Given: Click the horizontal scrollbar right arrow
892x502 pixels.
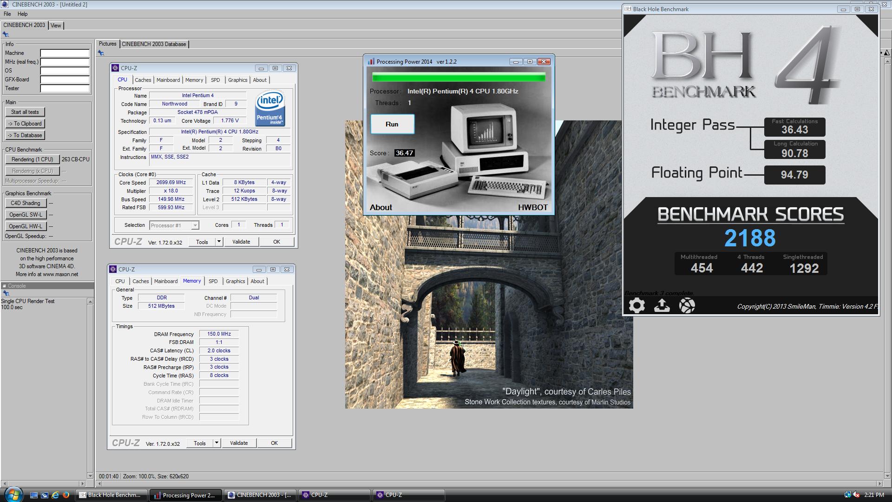Looking at the screenshot, I should pyautogui.click(x=879, y=483).
